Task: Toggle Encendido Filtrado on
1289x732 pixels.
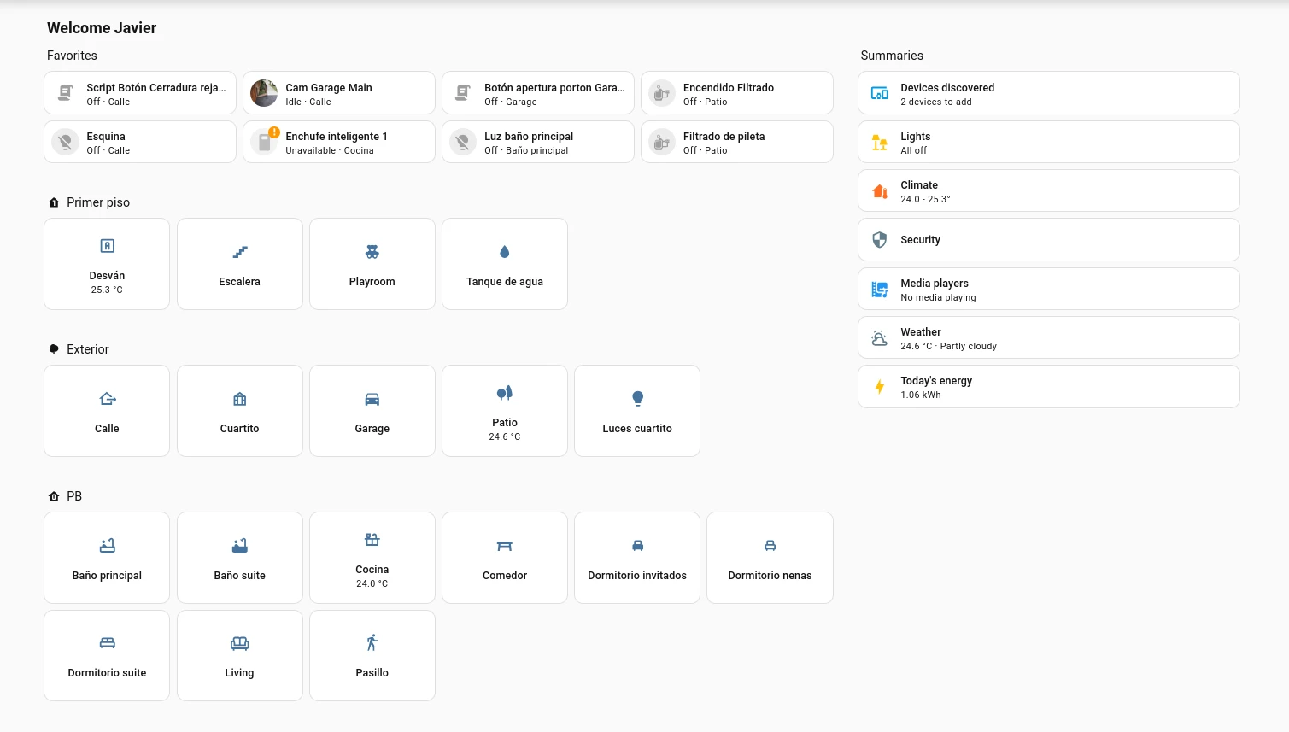Action: point(661,92)
